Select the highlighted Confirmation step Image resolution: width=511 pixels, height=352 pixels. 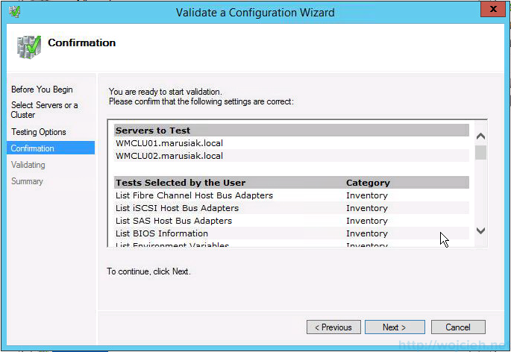51,148
